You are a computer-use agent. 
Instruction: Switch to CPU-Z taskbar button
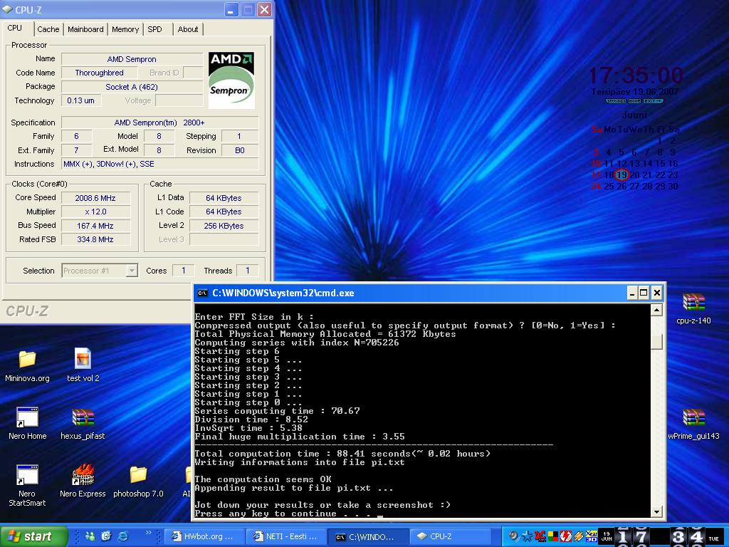tap(451, 536)
